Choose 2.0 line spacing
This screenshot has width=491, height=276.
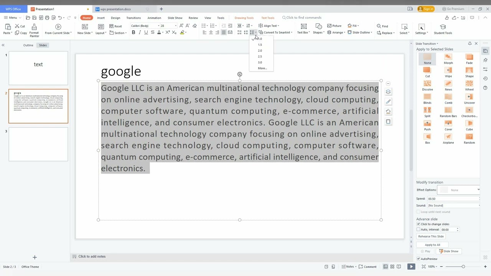tap(260, 51)
